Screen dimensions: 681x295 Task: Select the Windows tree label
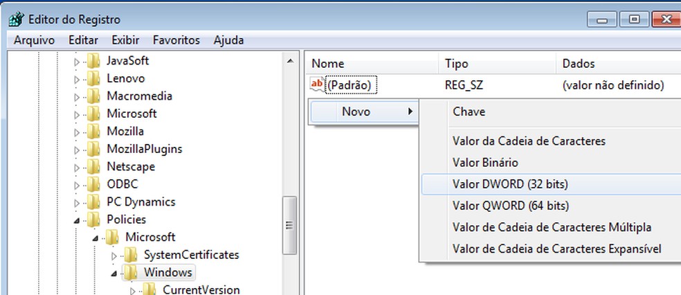point(168,272)
